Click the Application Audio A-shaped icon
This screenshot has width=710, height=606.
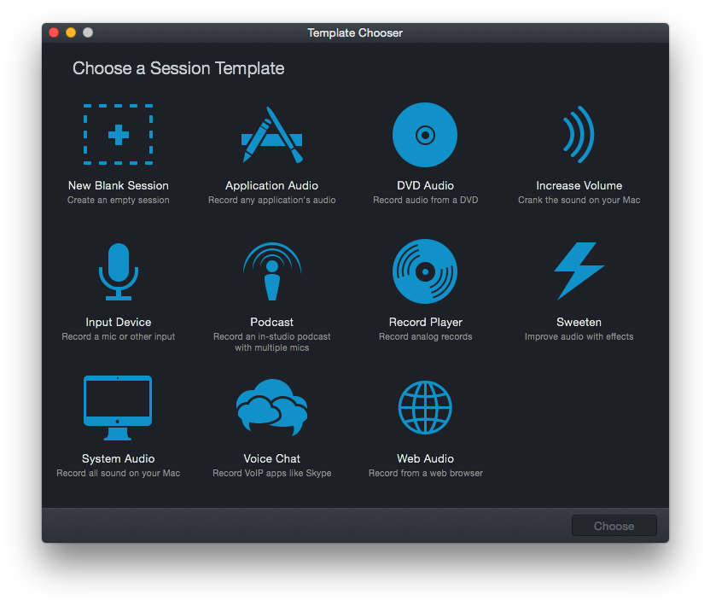pyautogui.click(x=271, y=134)
